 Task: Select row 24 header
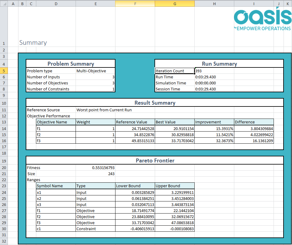4,192
